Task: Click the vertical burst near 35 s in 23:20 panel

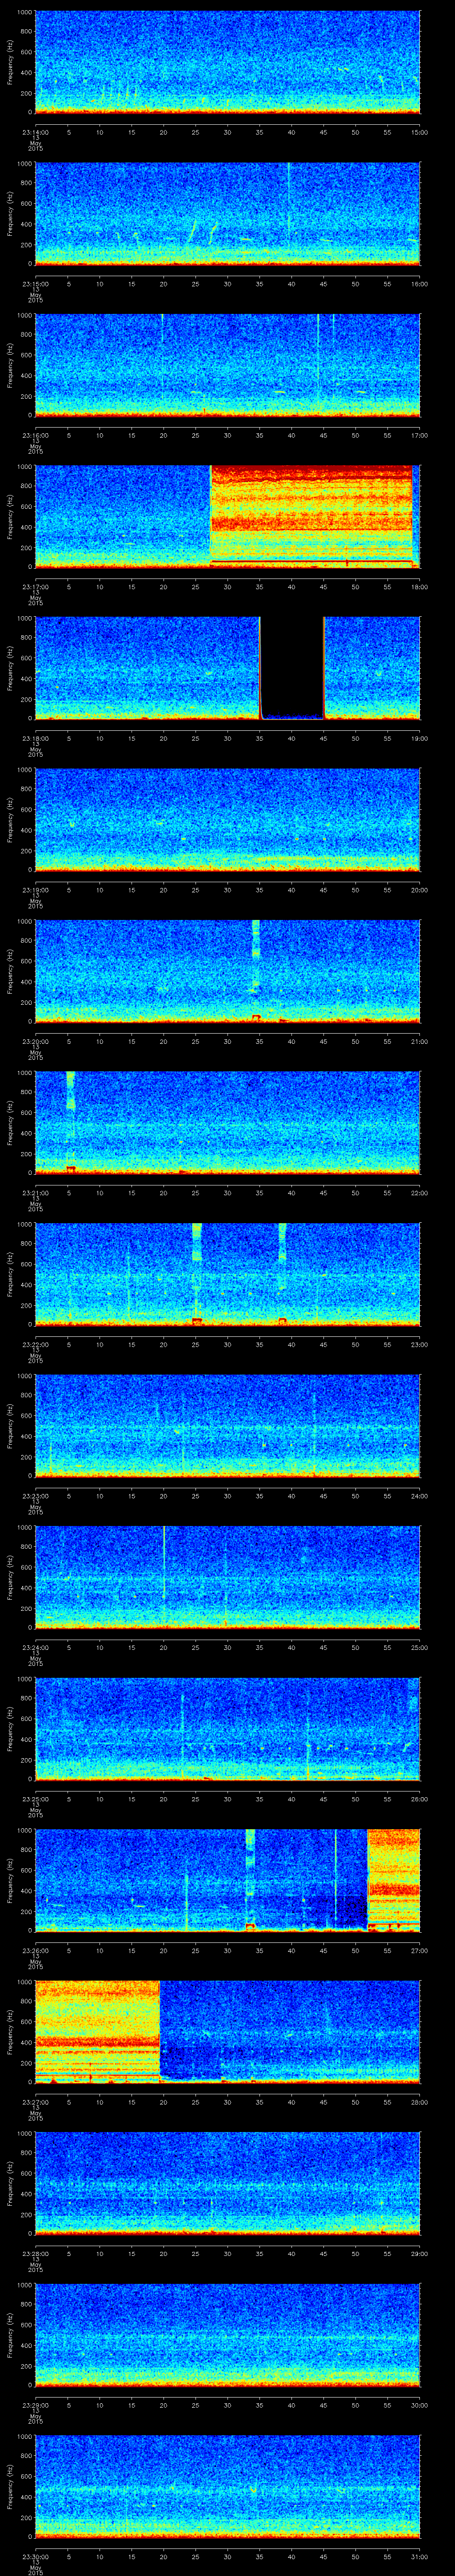Action: coord(256,970)
